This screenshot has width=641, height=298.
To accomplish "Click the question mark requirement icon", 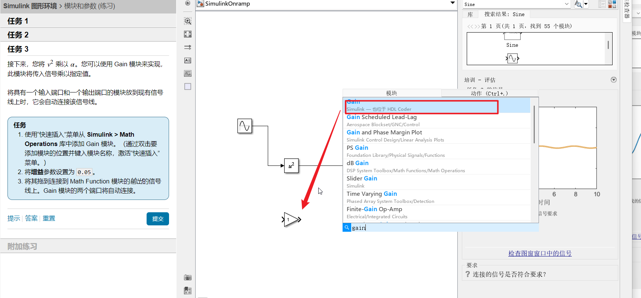I will point(467,274).
